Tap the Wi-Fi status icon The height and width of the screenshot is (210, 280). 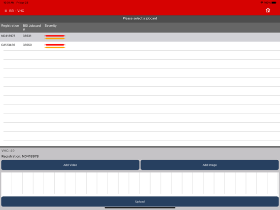[x=262, y=3]
